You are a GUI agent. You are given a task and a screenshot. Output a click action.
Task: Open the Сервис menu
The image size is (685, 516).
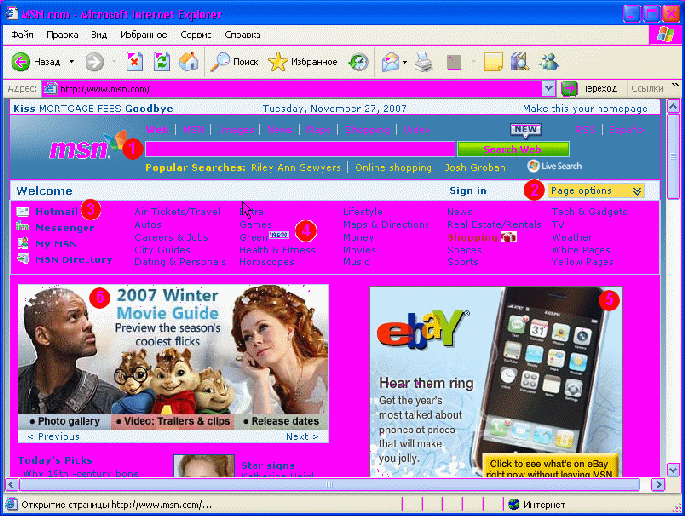[x=195, y=35]
